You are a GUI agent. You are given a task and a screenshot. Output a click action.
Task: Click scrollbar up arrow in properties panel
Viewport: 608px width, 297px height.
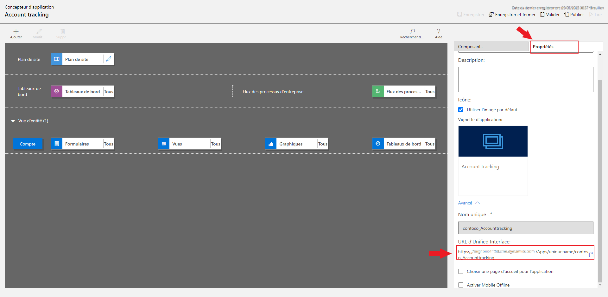point(600,55)
